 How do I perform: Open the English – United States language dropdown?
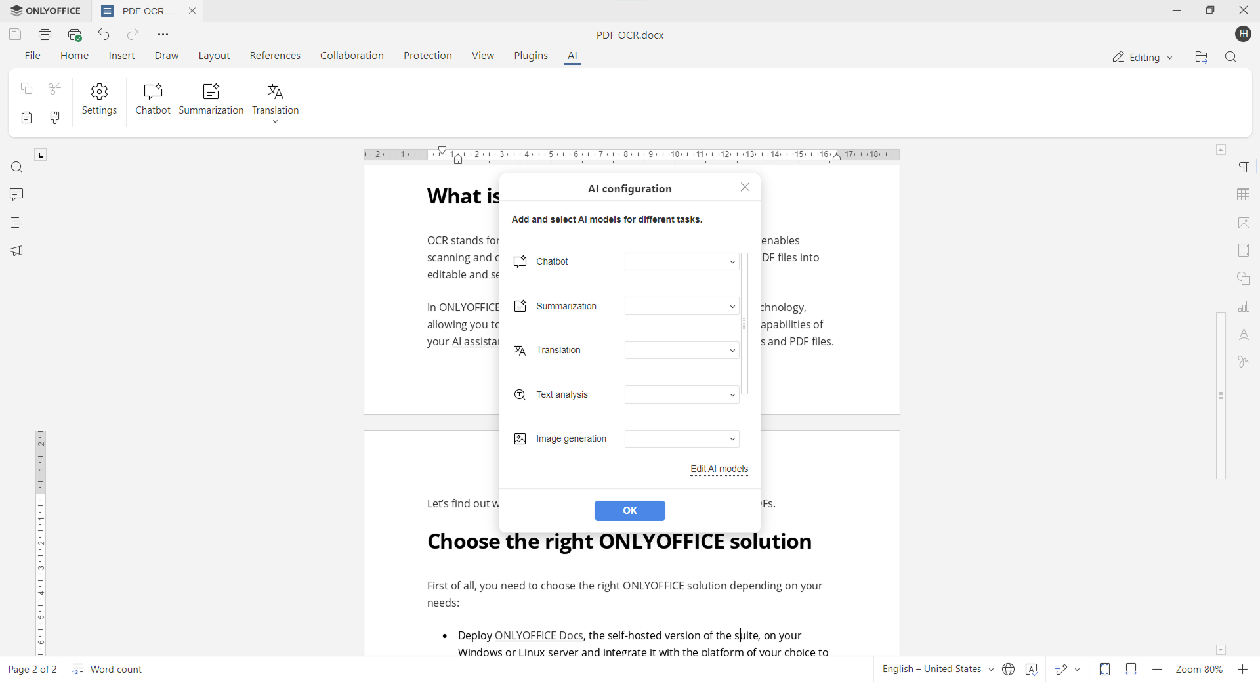pyautogui.click(x=937, y=670)
